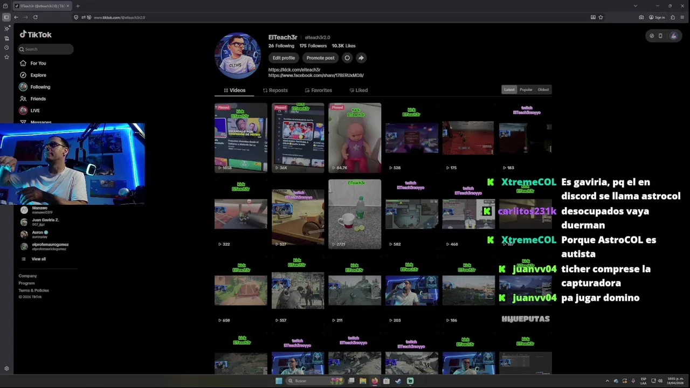Viewport: 690px width, 388px height.
Task: Open the video with 528 views
Action: [x=412, y=138]
